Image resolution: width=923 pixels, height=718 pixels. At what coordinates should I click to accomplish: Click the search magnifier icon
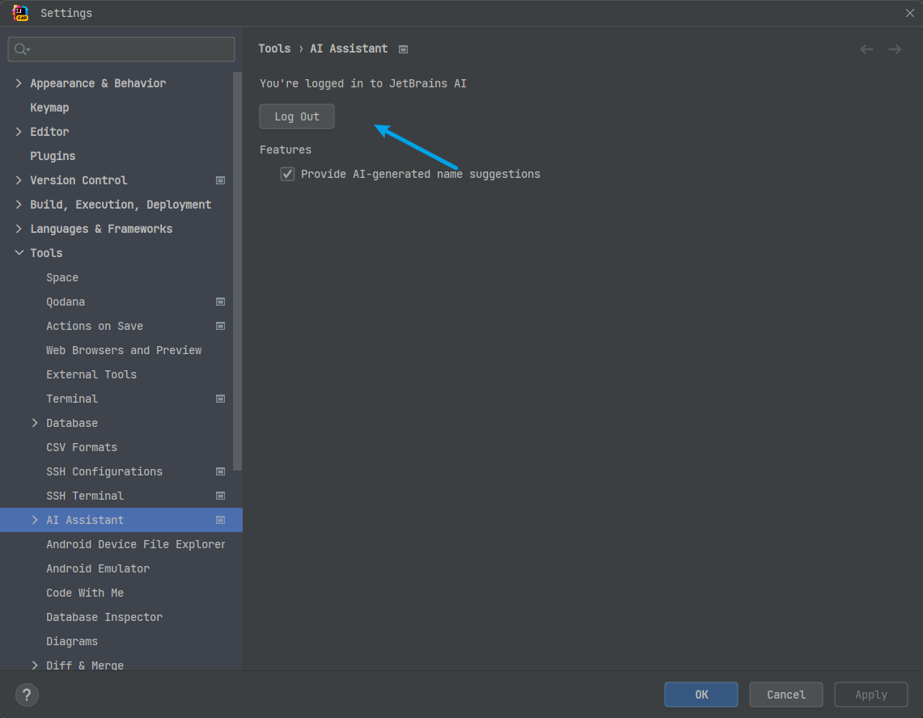click(x=22, y=49)
